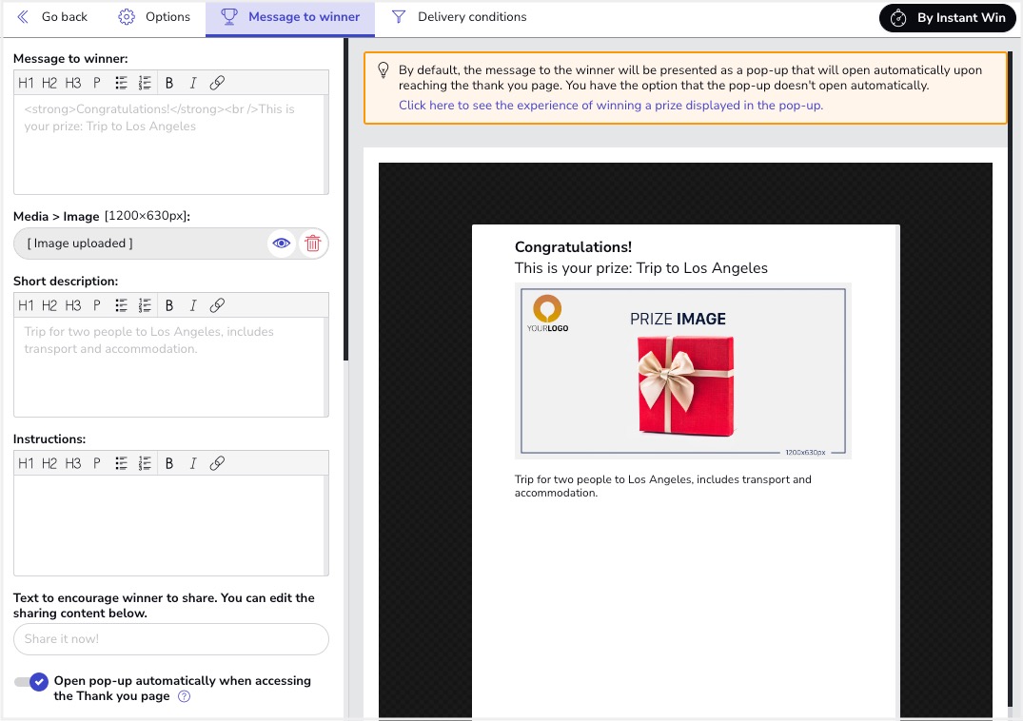Delete the uploaded image with trash icon
Screen dimensions: 1023x721
[312, 244]
